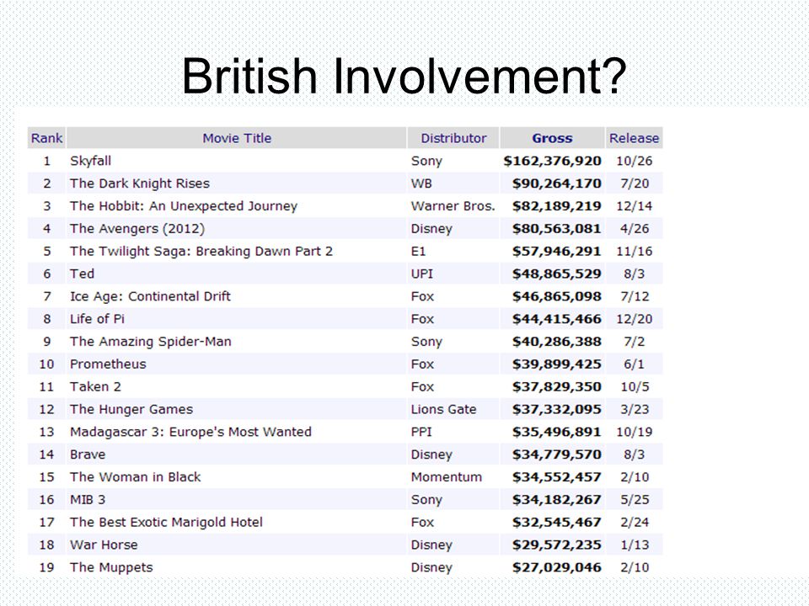This screenshot has height=606, width=809.
Task: Select the Taken 2 title
Action: coord(95,387)
